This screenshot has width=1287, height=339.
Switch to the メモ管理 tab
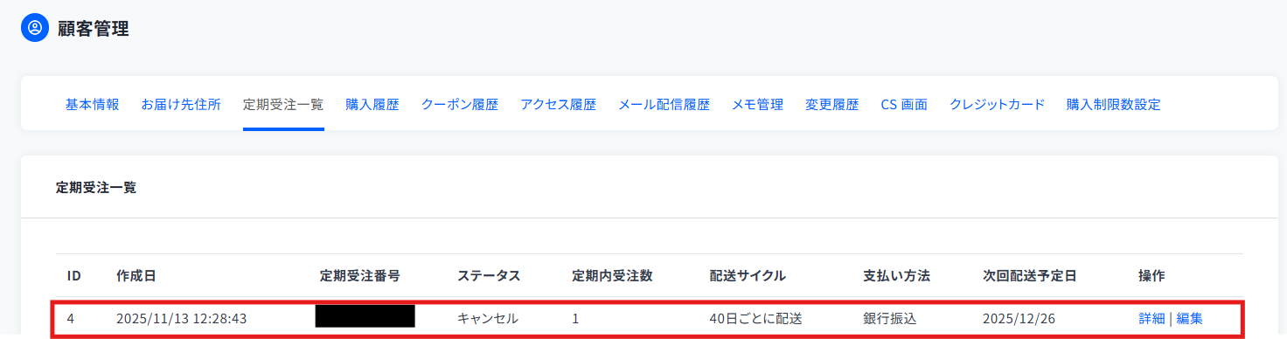pyautogui.click(x=757, y=105)
